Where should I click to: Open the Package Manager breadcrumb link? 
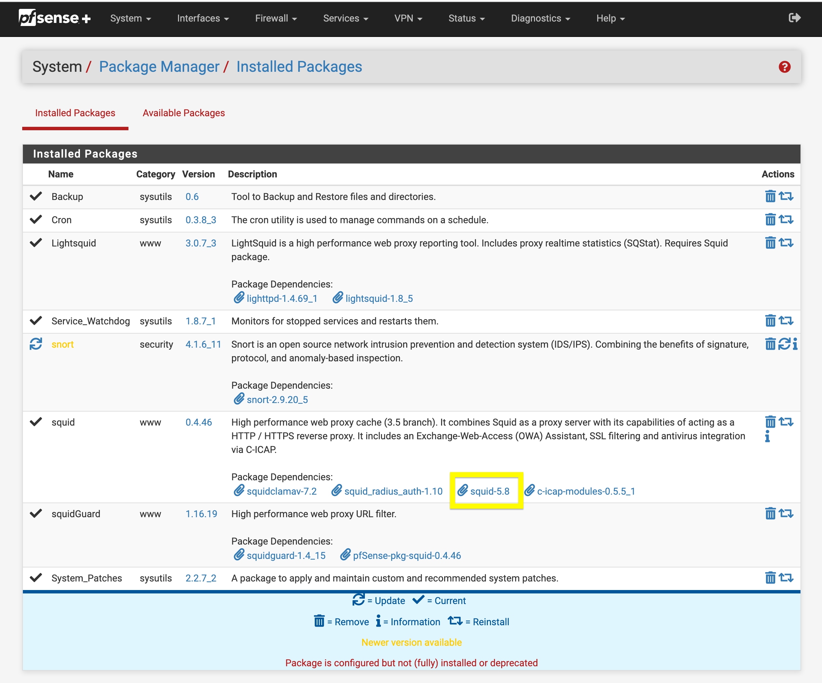(x=159, y=67)
